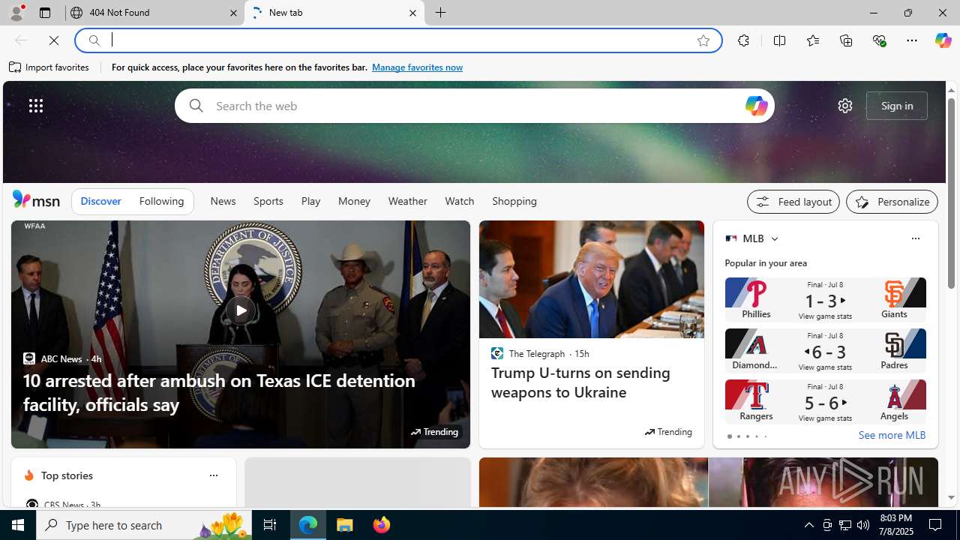Image resolution: width=960 pixels, height=540 pixels.
Task: Add this page to favorites star
Action: 703,40
